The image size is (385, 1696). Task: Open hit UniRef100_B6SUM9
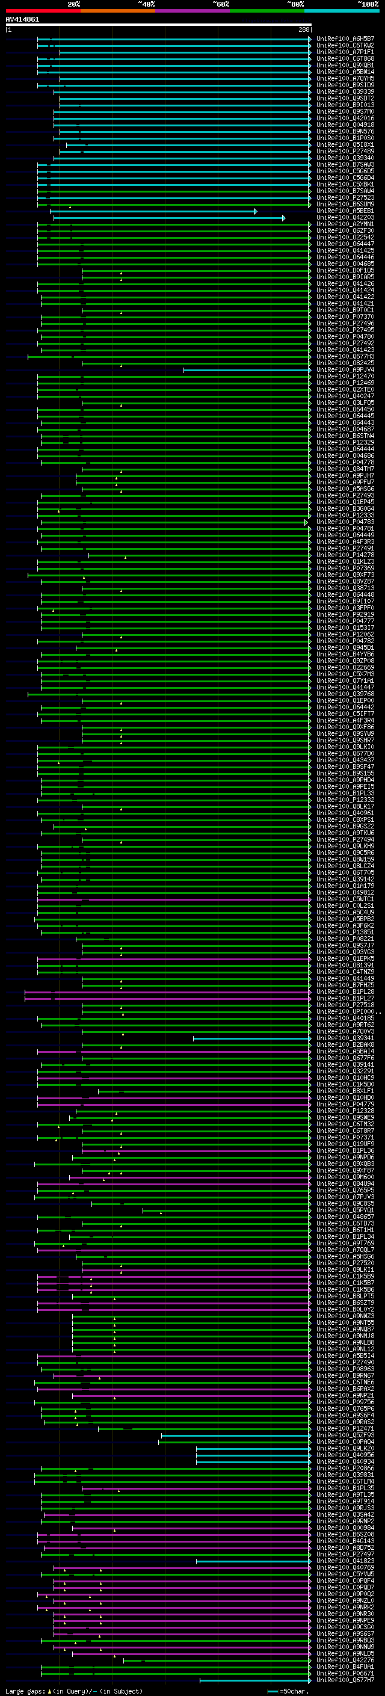[345, 204]
